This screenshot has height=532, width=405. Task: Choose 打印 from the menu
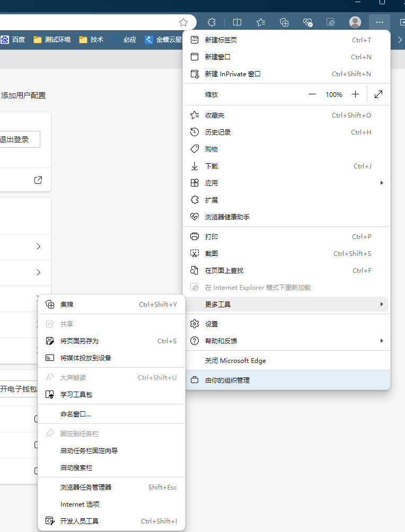point(286,237)
